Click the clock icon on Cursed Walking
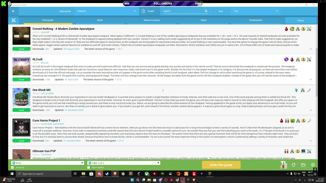Screen dimensions: 326x183 click(303, 29)
